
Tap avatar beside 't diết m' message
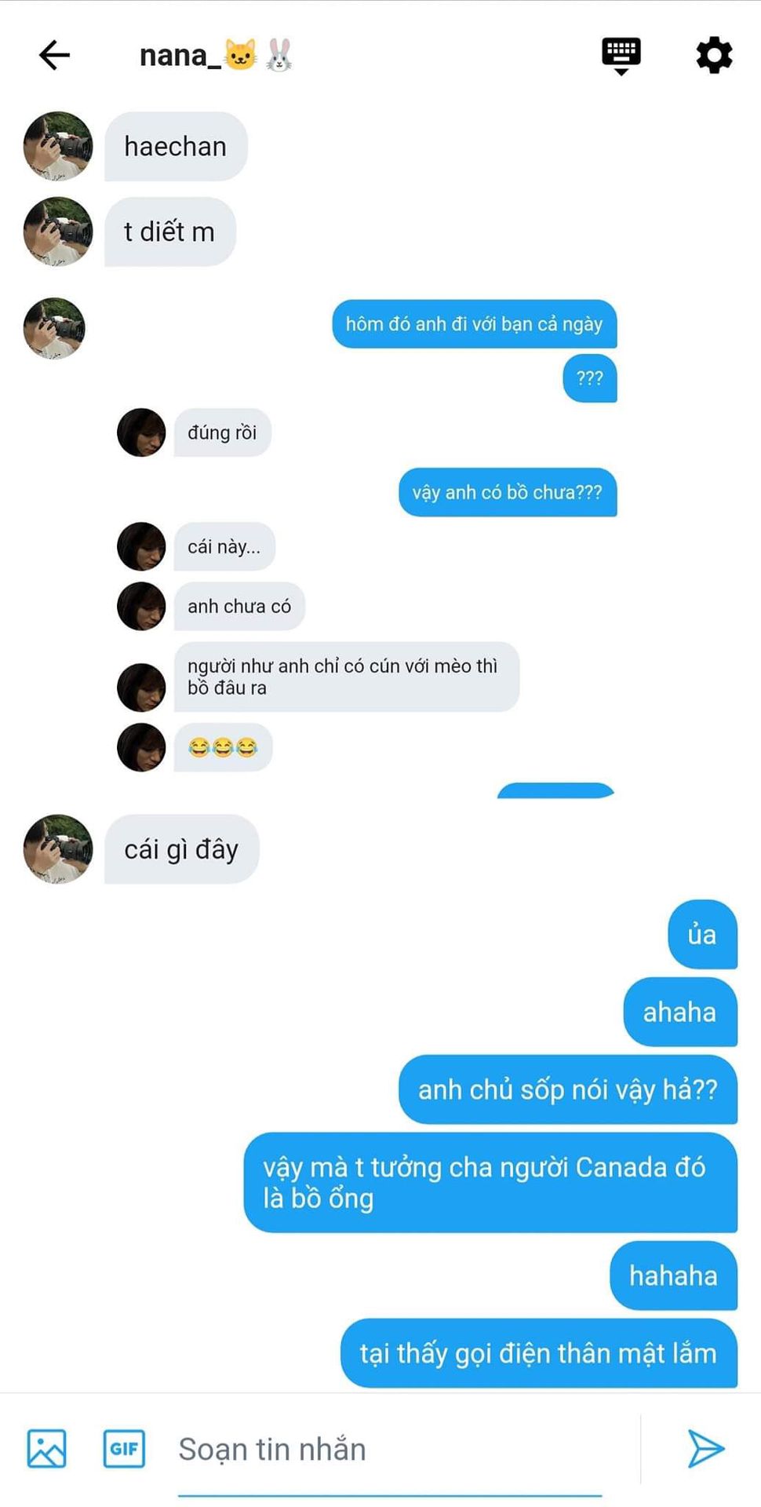click(x=58, y=232)
